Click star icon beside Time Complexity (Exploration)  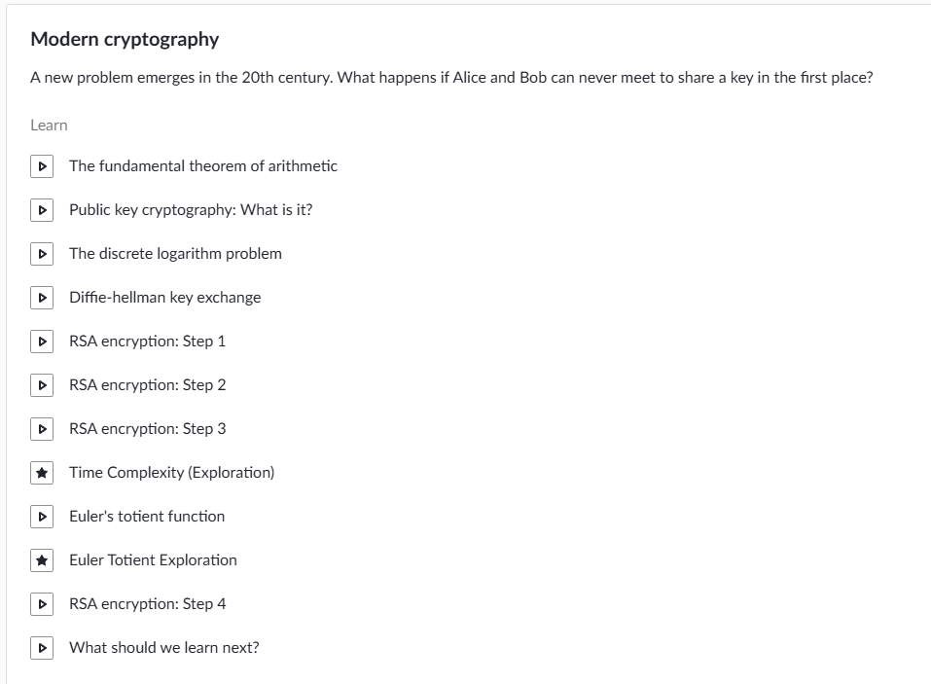41,473
